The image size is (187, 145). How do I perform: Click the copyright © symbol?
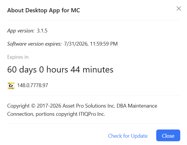[x=33, y=106]
